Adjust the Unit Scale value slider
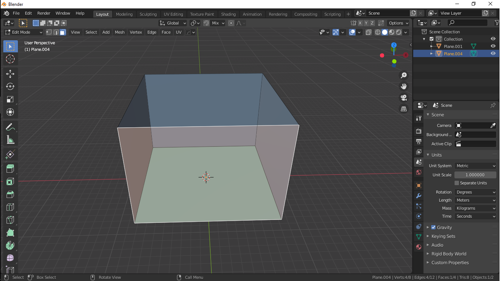501x281 pixels. pyautogui.click(x=475, y=175)
